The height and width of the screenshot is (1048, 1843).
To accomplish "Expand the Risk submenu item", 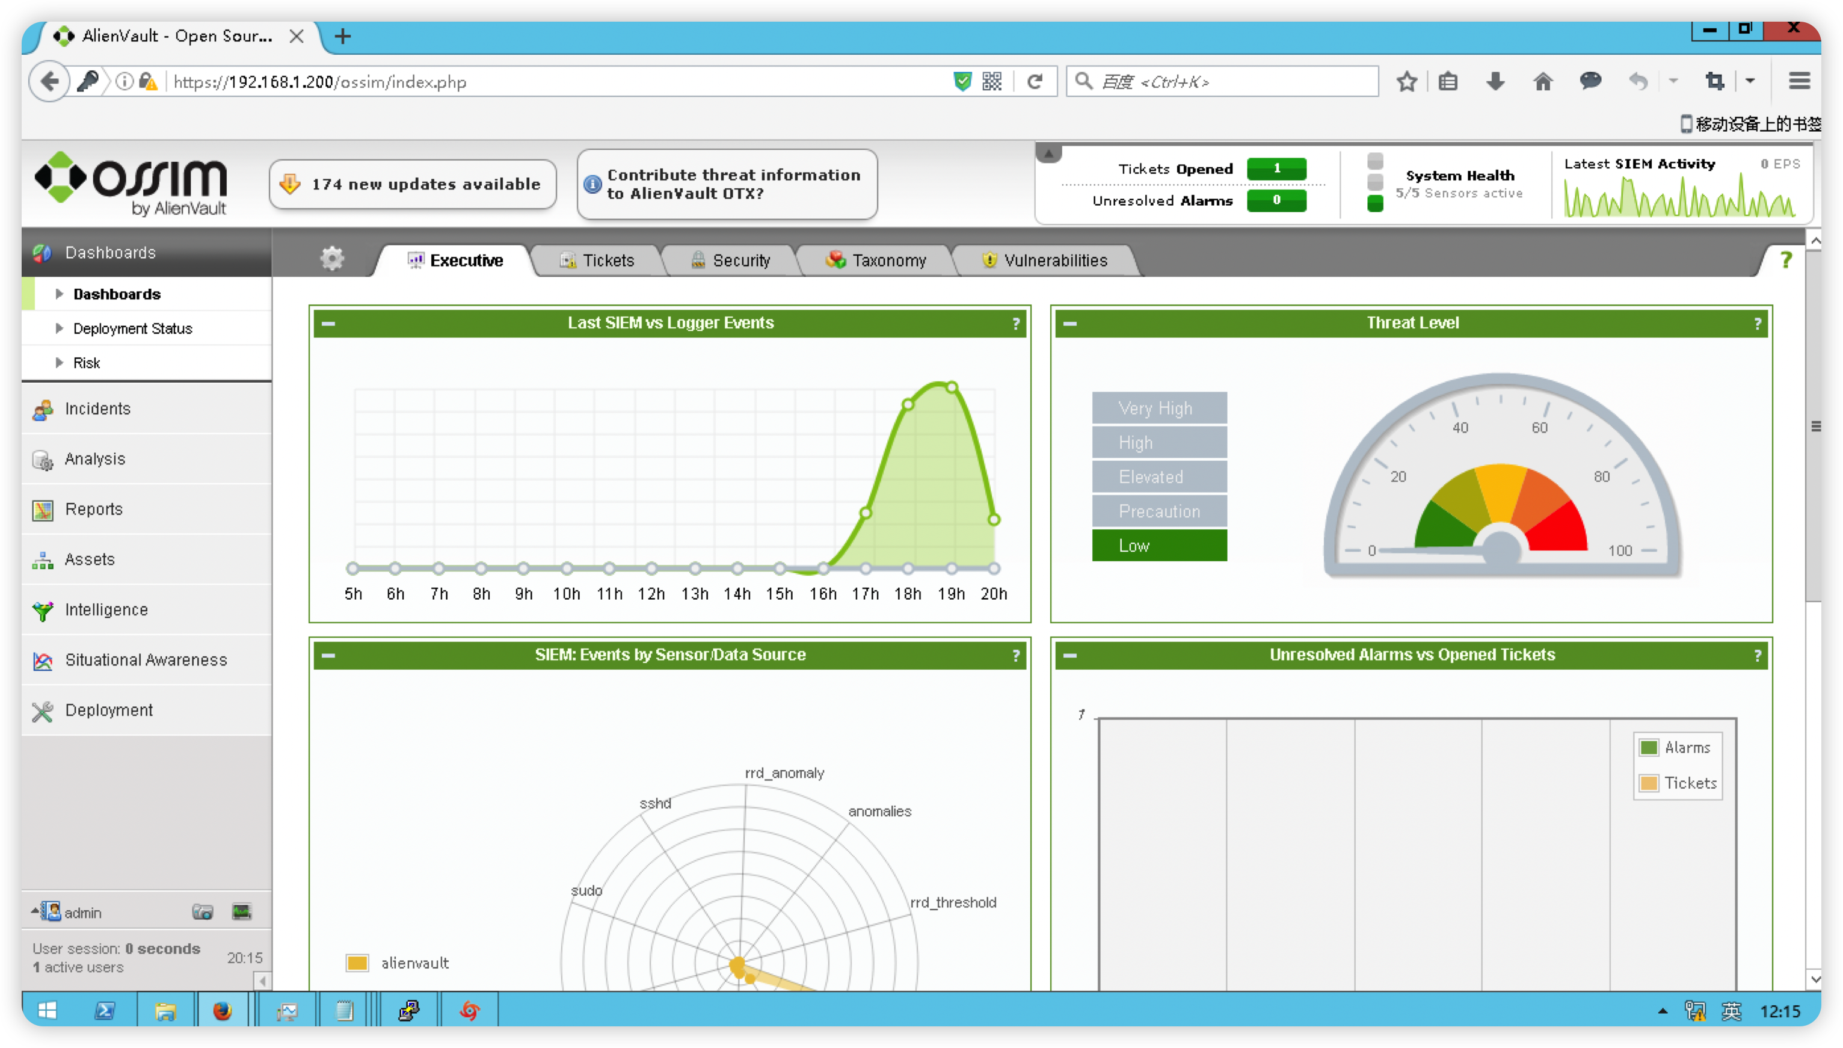I will point(60,363).
